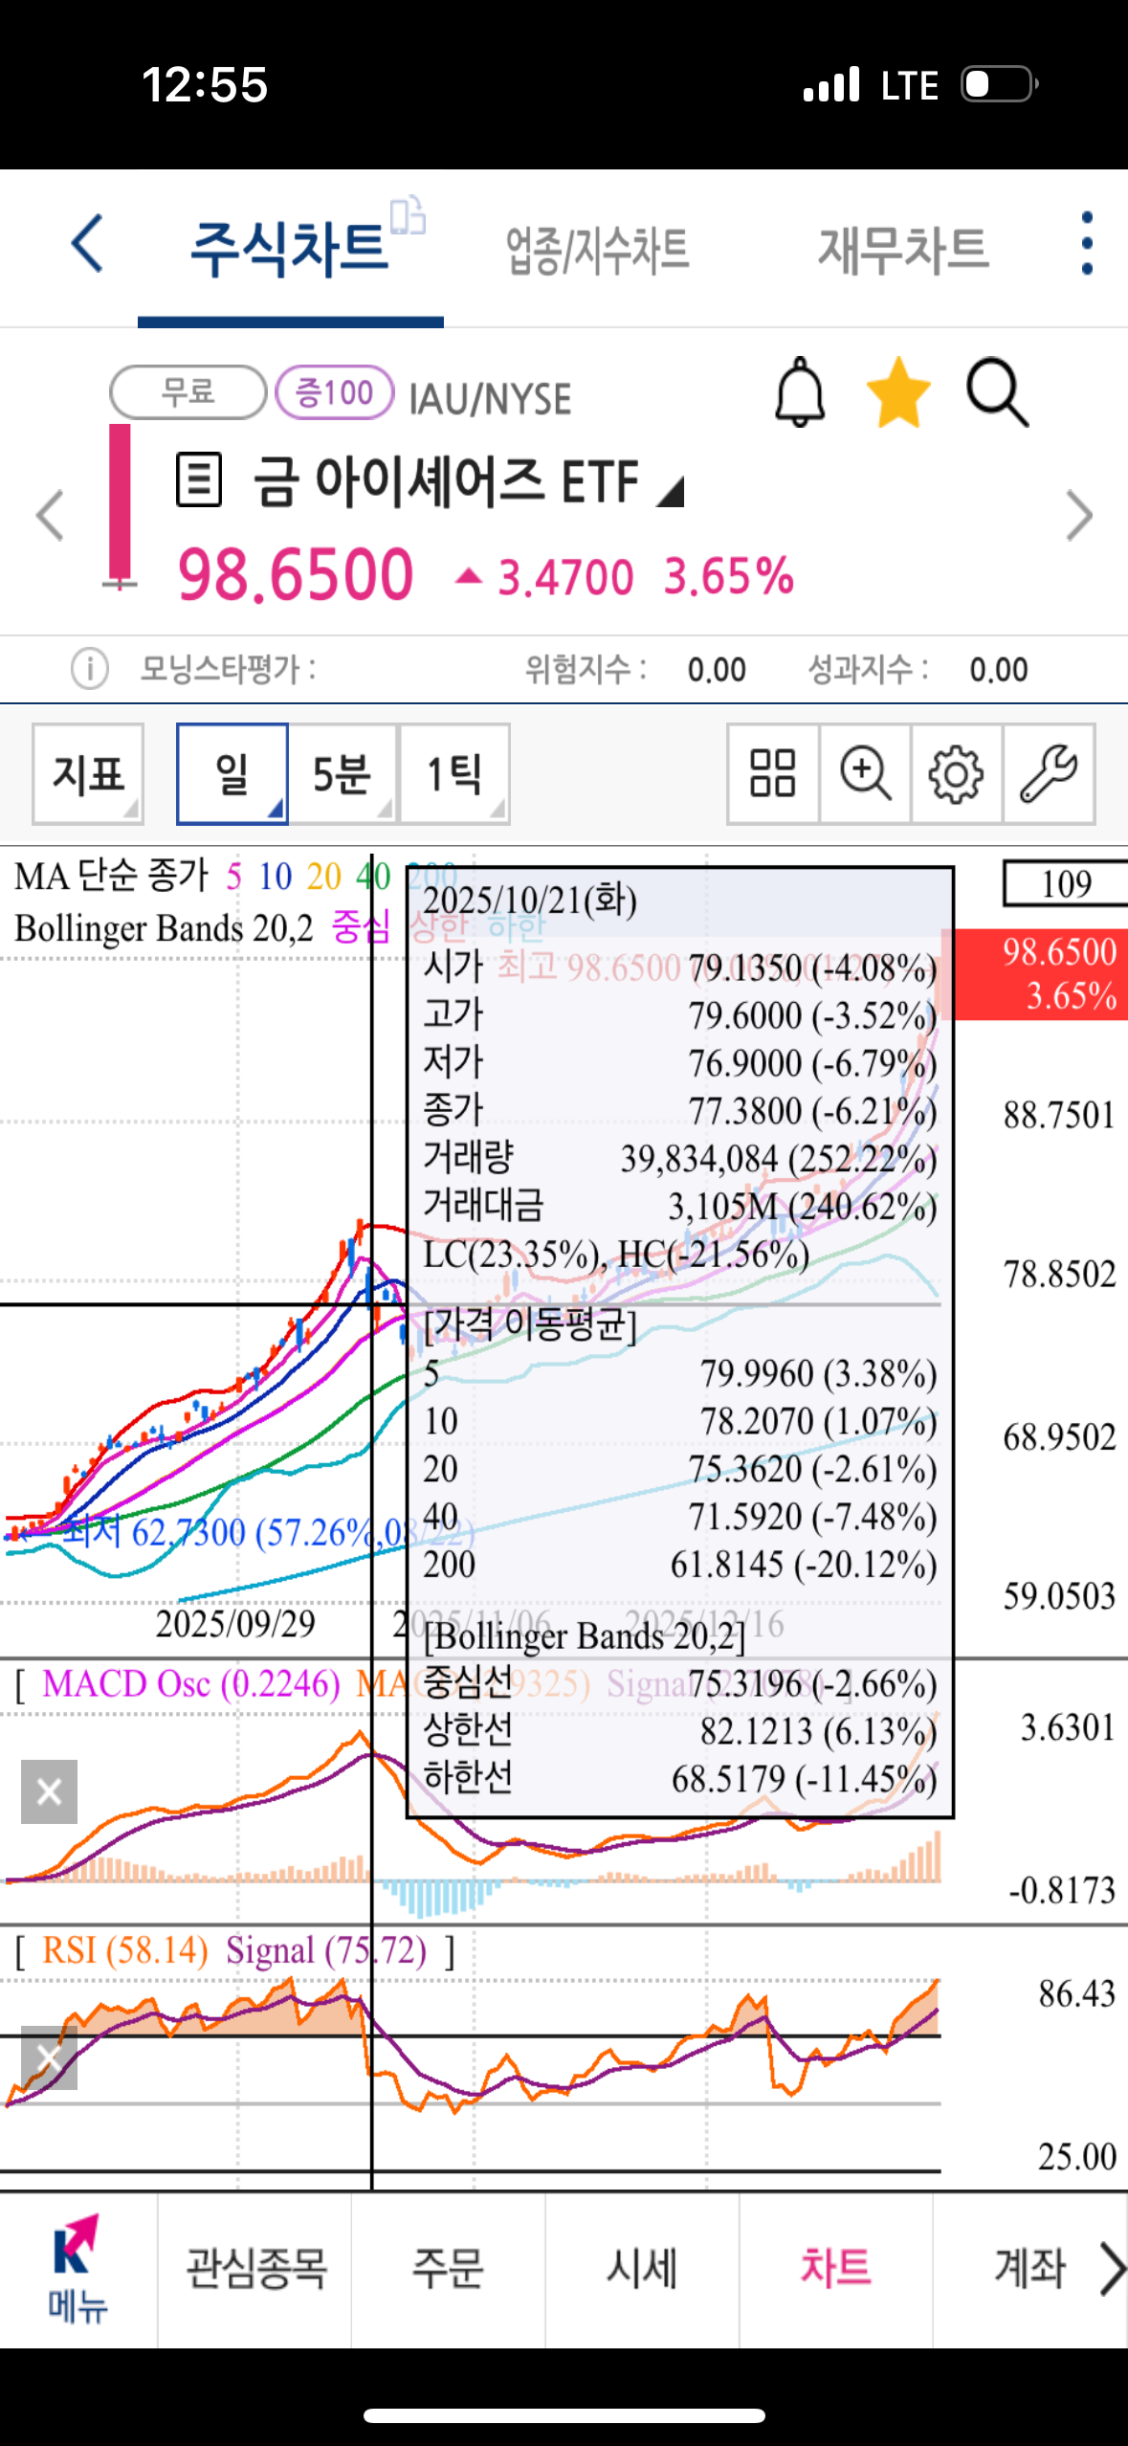
Task: Open 시세 quotes tab
Action: coord(642,2269)
